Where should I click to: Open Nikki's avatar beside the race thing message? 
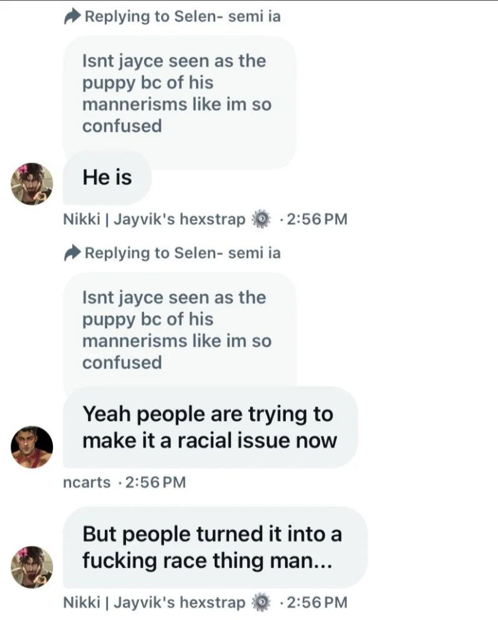click(32, 567)
